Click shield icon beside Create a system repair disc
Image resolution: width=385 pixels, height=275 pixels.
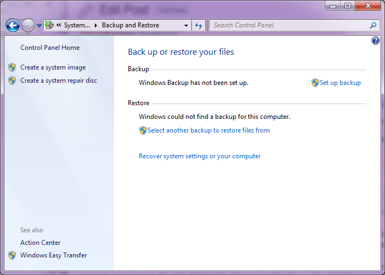point(12,81)
